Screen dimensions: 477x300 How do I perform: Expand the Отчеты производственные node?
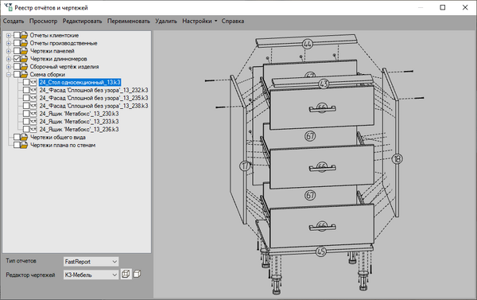tap(9, 43)
